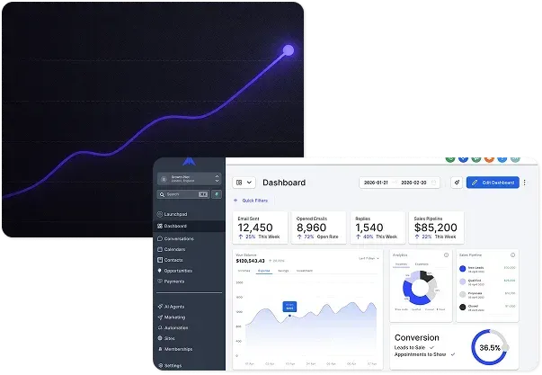Switch to the Savings tab
Screen dimensions: 542x375
[x=283, y=271]
